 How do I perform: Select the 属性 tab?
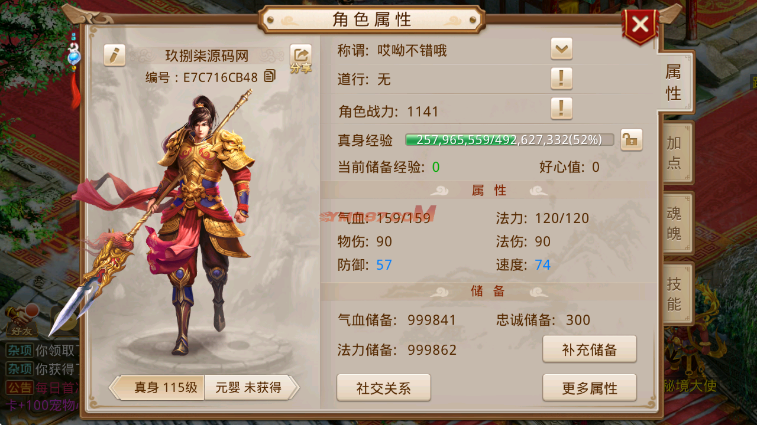(674, 82)
